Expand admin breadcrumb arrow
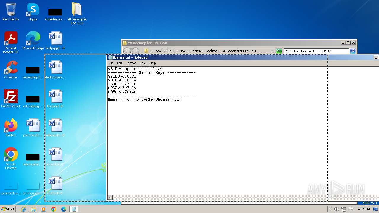 tap(203, 51)
